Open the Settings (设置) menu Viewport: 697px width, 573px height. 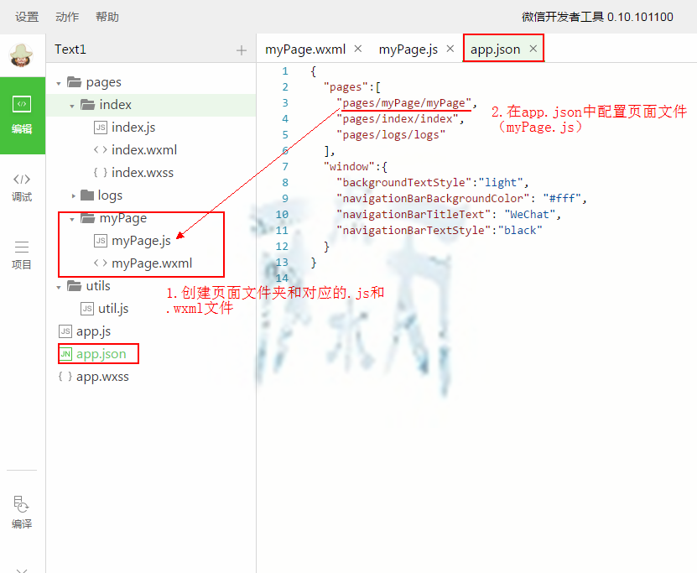click(x=27, y=17)
